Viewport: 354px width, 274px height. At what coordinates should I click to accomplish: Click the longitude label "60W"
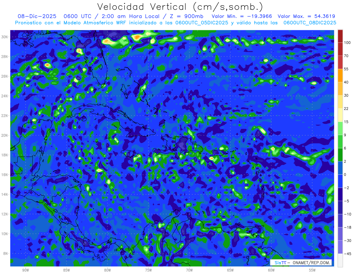point(271,270)
